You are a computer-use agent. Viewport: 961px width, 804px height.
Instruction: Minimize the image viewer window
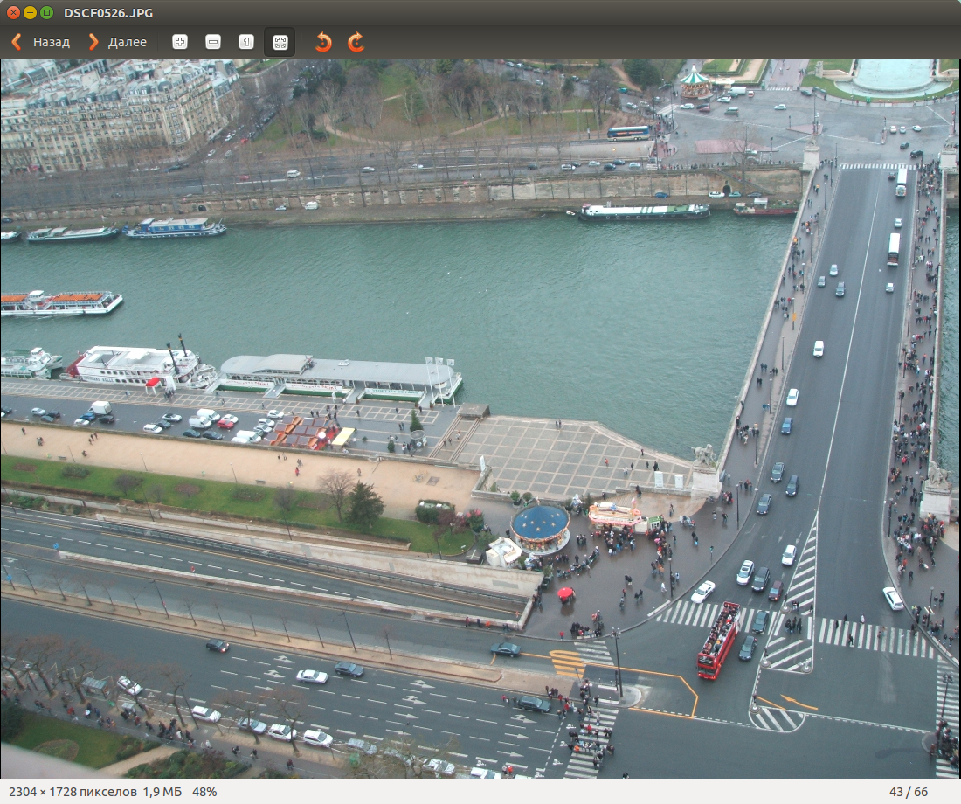point(30,12)
